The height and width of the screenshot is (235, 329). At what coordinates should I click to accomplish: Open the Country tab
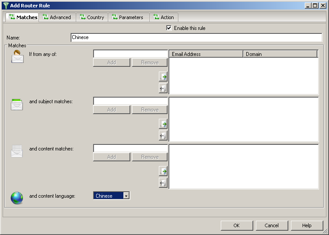(92, 17)
